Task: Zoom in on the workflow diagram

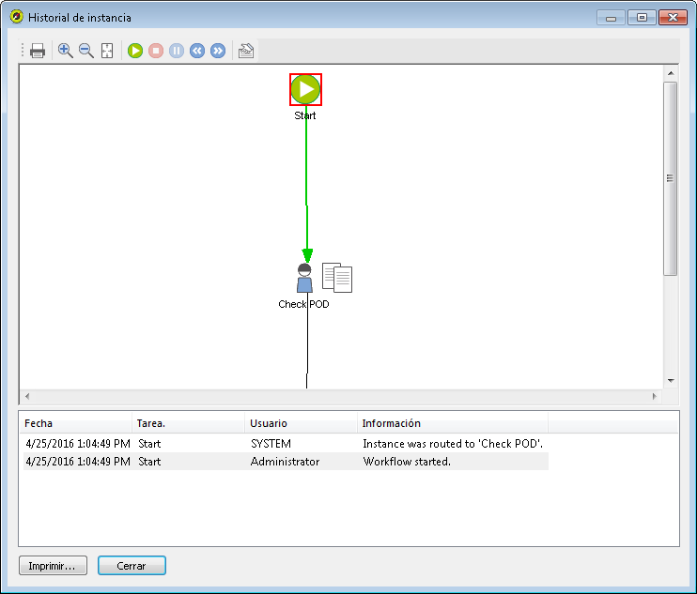Action: (x=66, y=51)
